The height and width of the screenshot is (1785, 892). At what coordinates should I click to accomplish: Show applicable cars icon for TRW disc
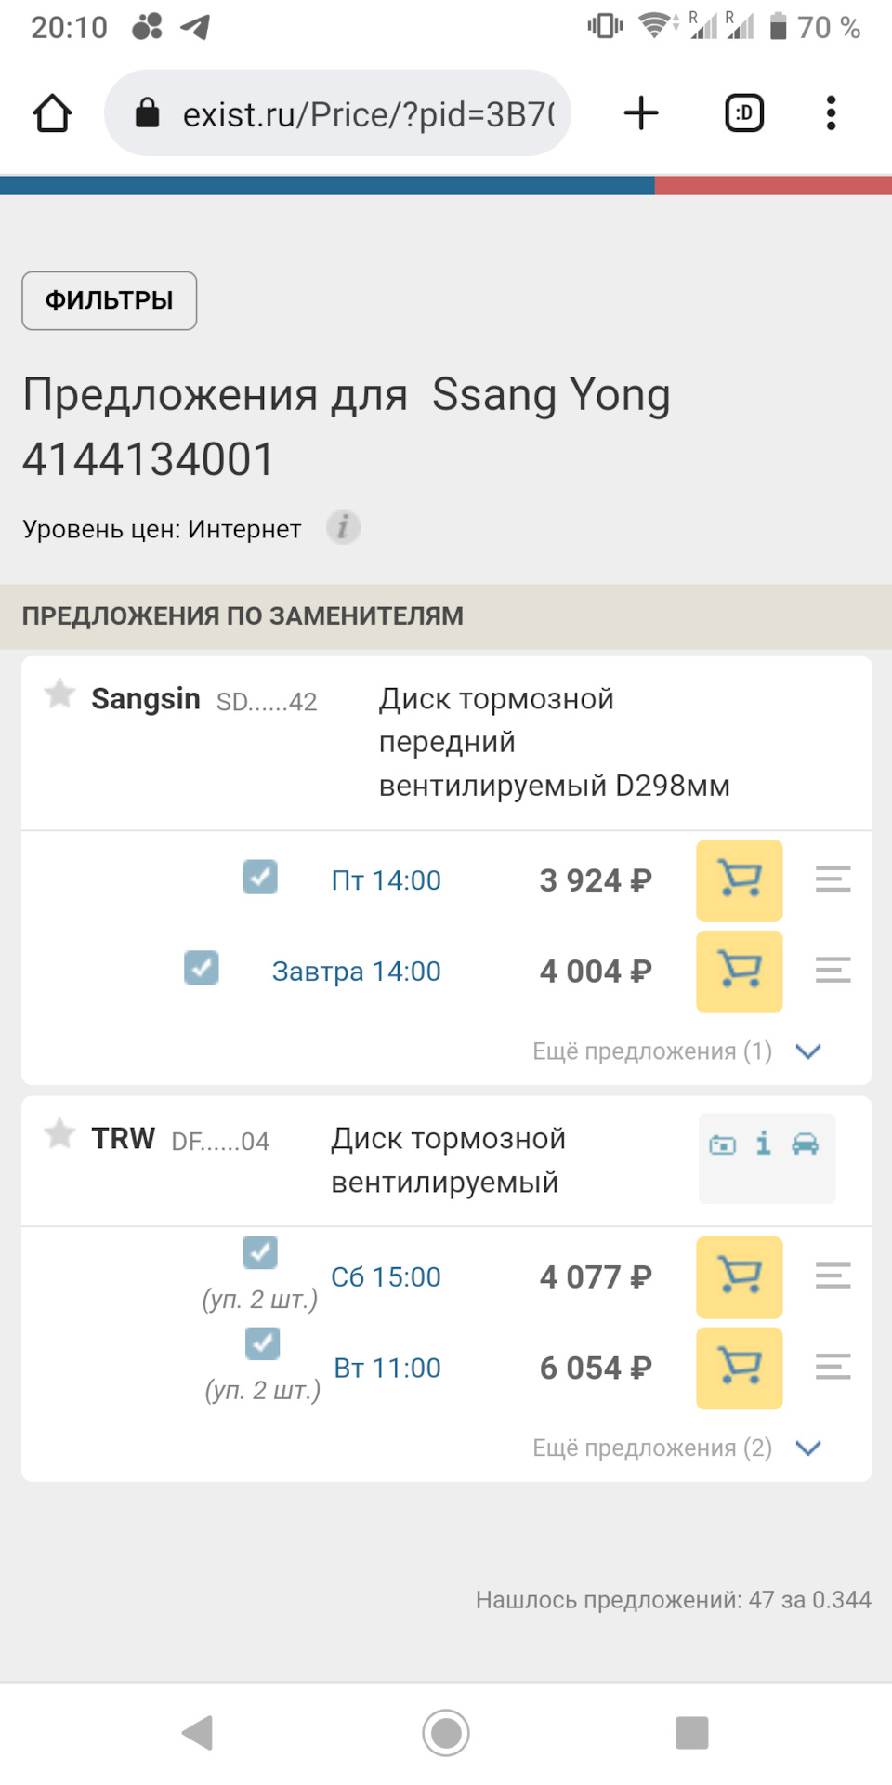[x=806, y=1144]
